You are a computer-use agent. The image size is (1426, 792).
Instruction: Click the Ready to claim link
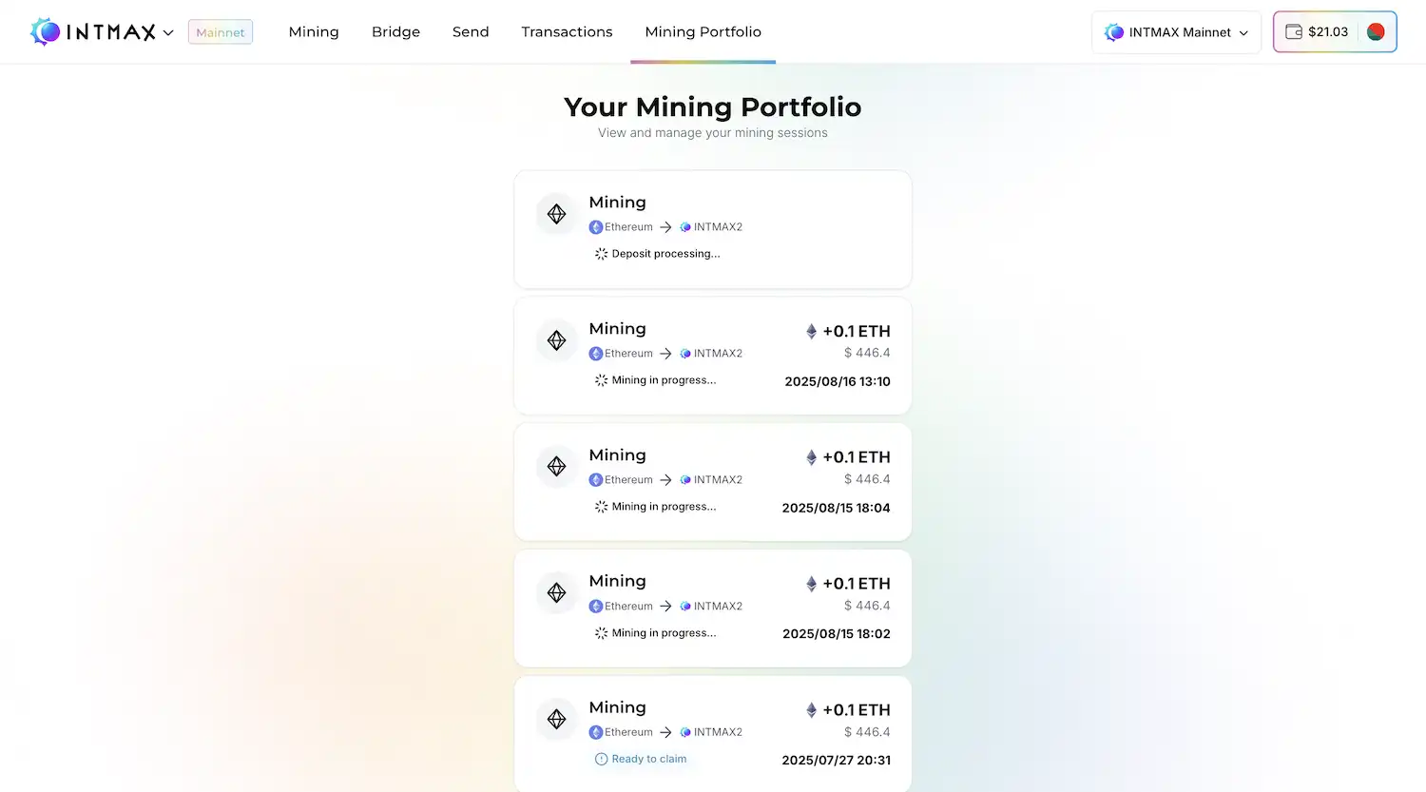(648, 759)
